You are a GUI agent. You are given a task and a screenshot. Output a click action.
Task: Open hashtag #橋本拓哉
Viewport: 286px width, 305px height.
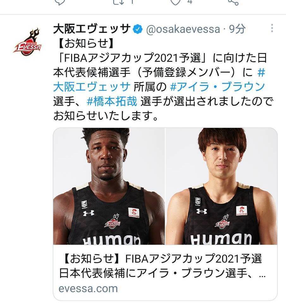pyautogui.click(x=112, y=101)
